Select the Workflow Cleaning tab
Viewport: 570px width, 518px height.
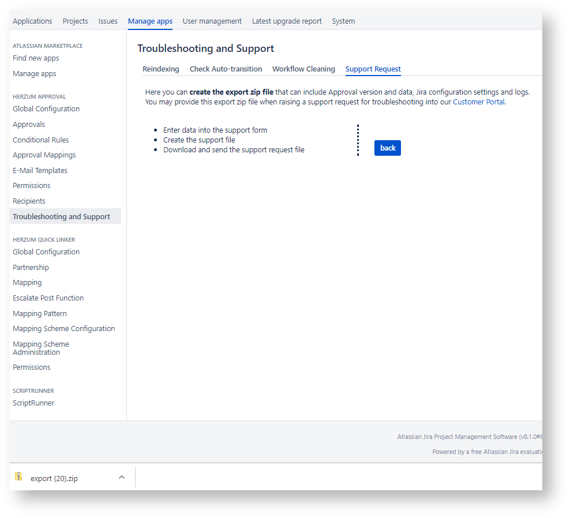pos(303,69)
